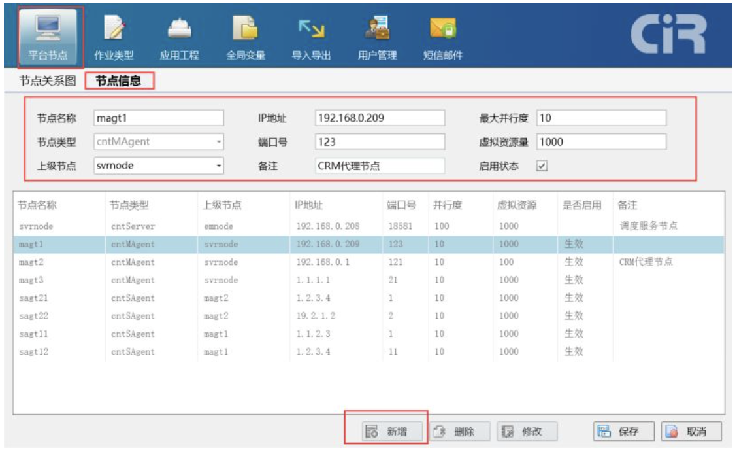The height and width of the screenshot is (454, 737).
Task: Click the 新增 button
Action: tap(391, 431)
